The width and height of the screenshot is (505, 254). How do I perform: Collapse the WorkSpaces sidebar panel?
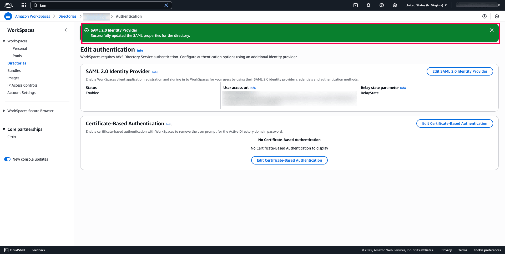tap(66, 30)
